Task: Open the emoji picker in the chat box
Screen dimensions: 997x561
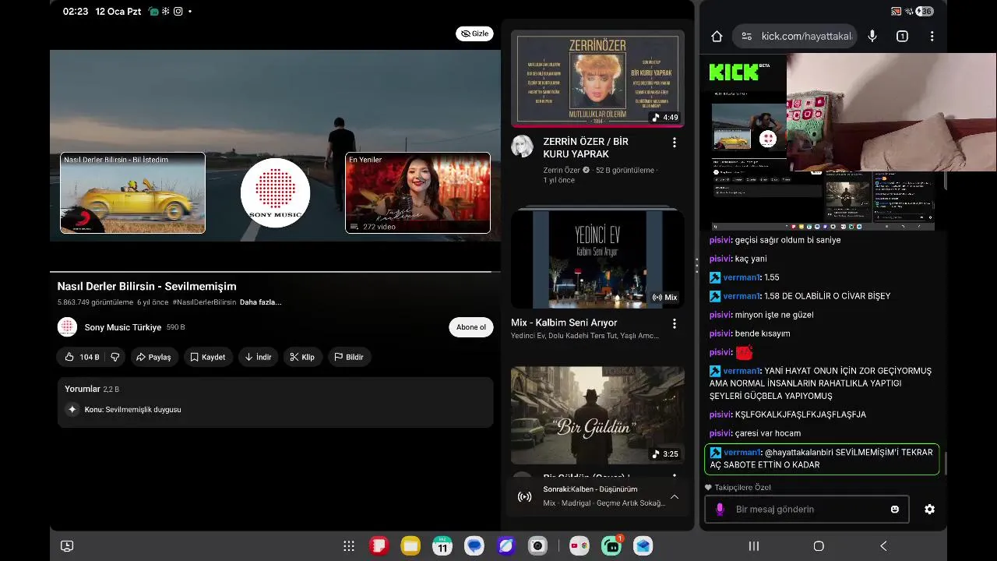Action: pyautogui.click(x=895, y=509)
